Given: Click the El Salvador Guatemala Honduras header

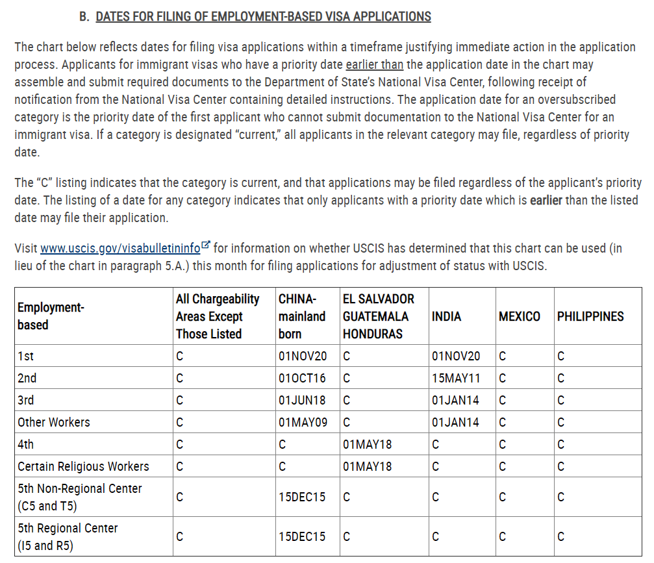Looking at the screenshot, I should tap(378, 316).
